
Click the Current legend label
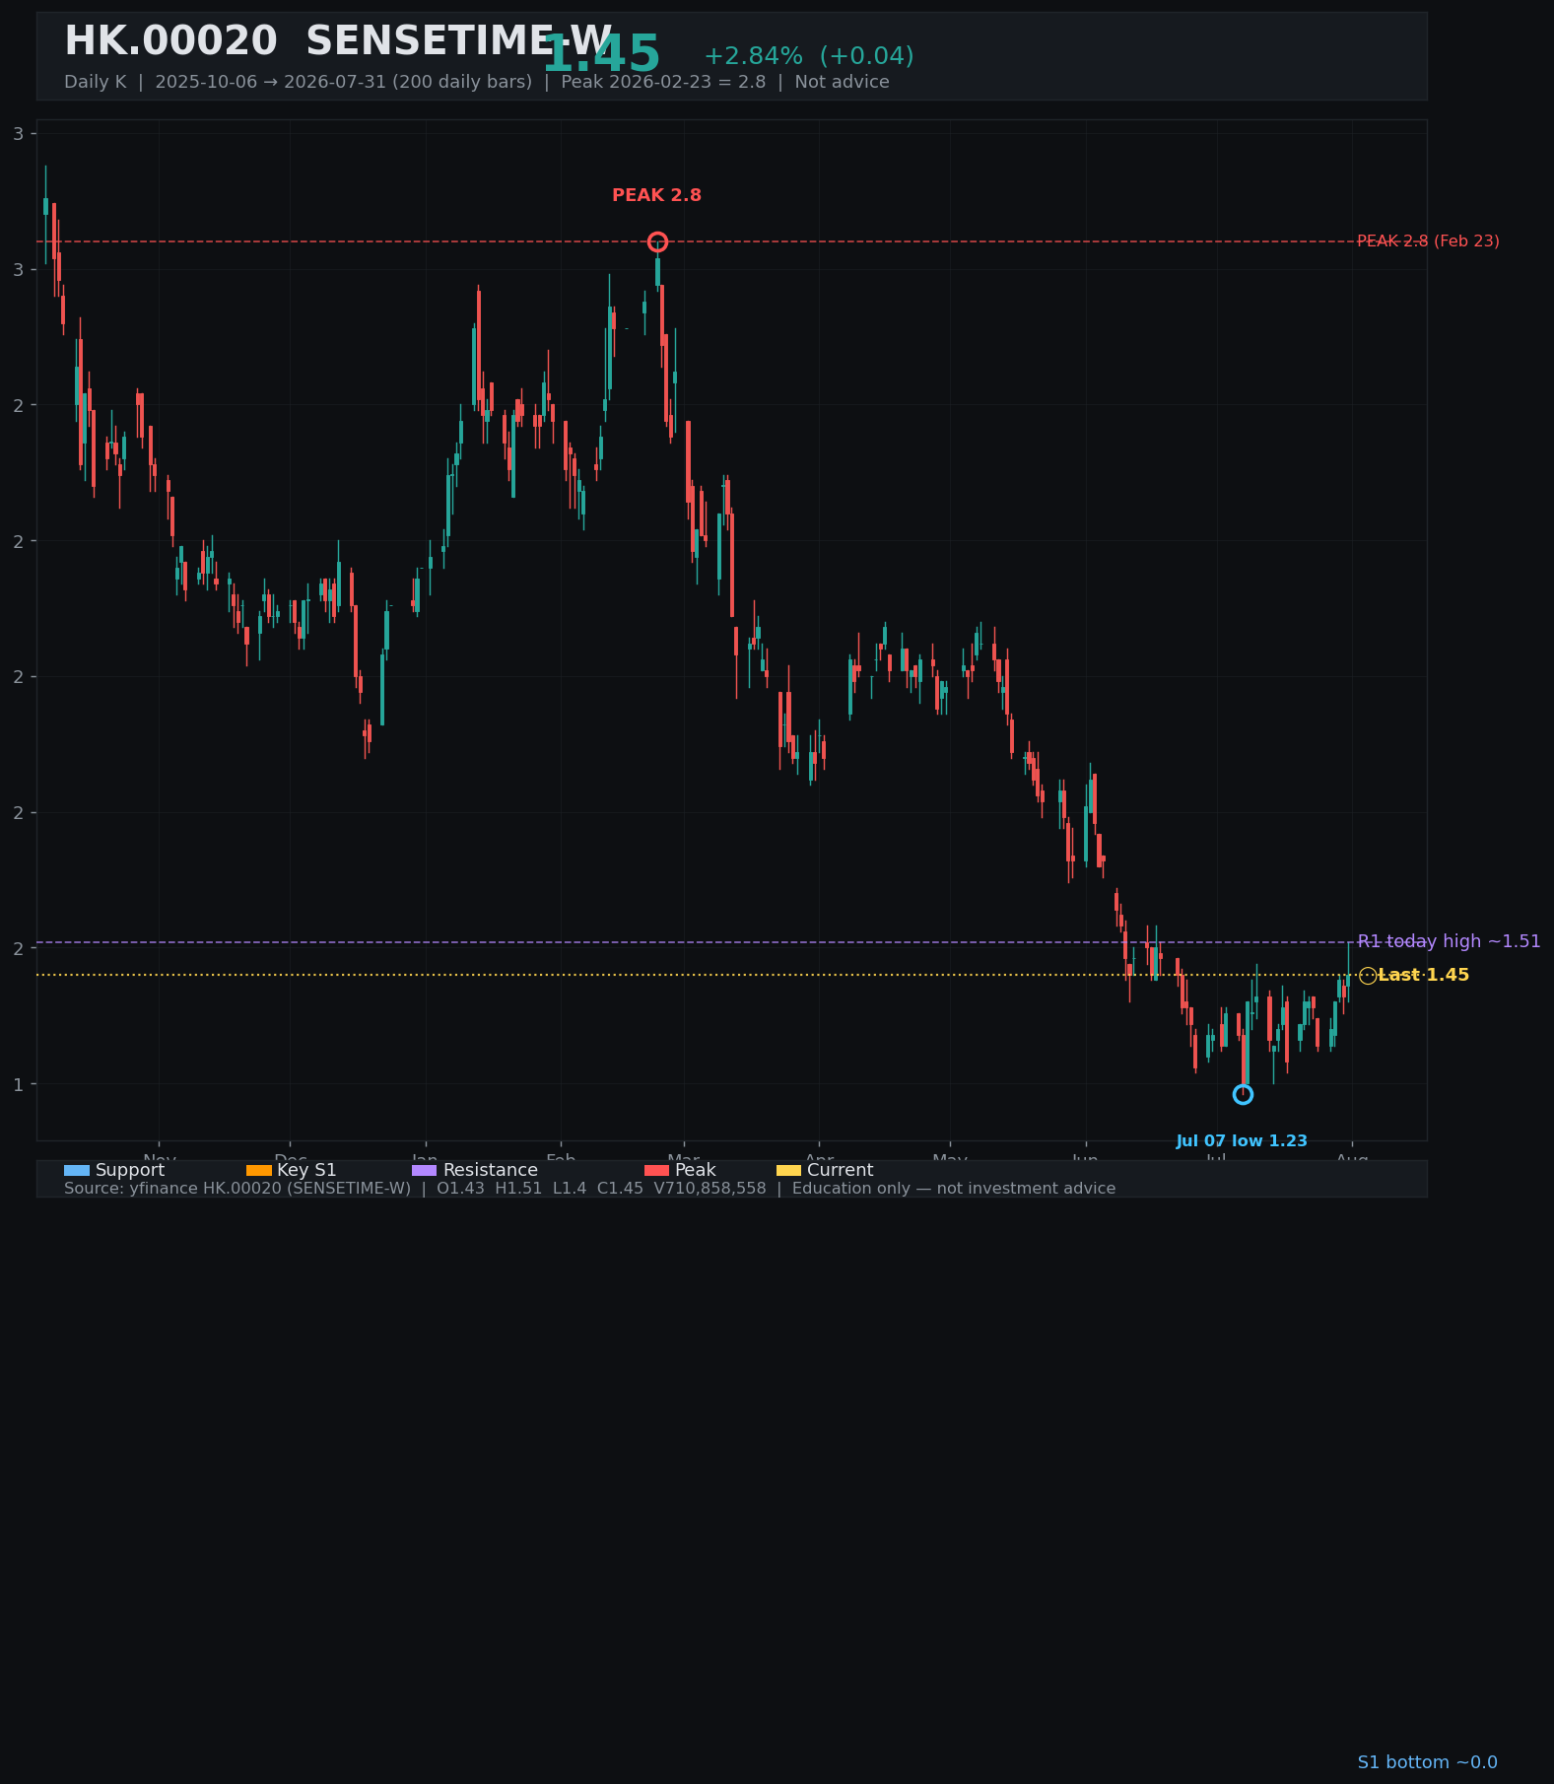click(x=840, y=1170)
